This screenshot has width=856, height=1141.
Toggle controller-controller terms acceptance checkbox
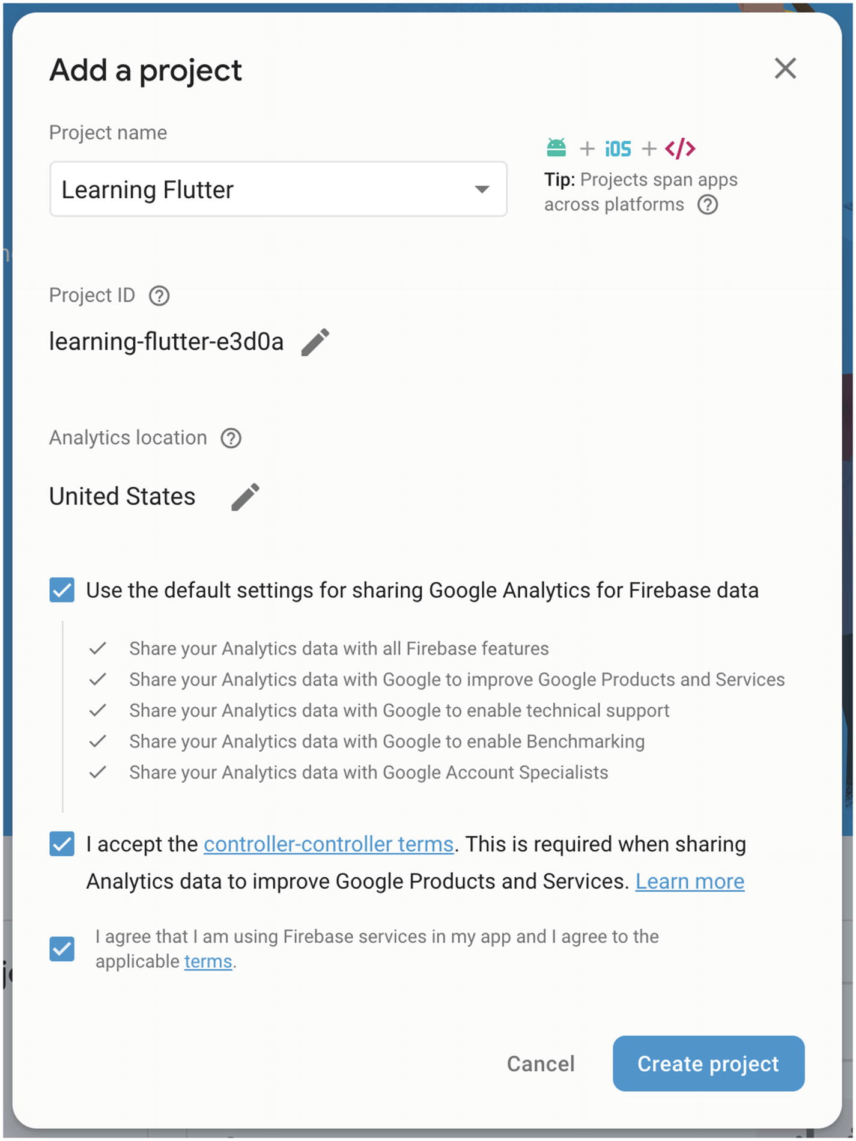pos(62,844)
